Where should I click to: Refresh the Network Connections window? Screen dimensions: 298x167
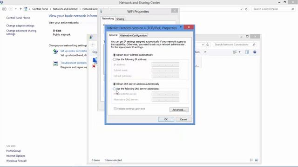[208, 45]
